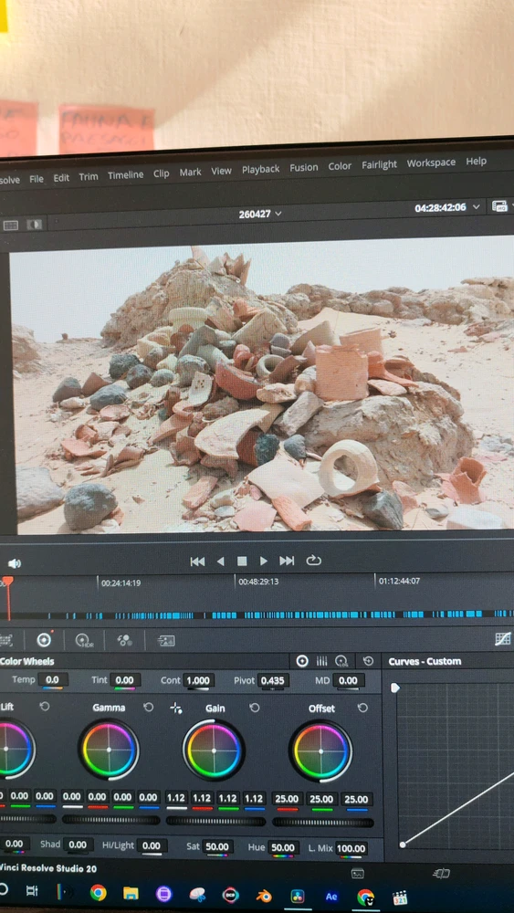Reset the Gamma wheel

(149, 707)
